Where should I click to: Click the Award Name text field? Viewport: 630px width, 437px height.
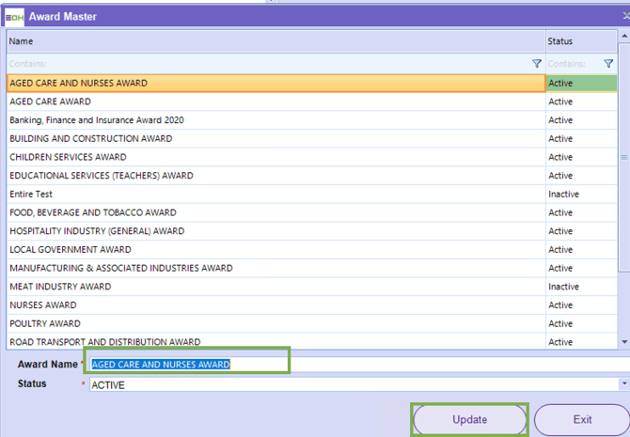tap(188, 365)
